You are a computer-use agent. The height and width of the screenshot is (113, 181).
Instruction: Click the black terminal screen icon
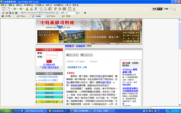click(x=16, y=13)
